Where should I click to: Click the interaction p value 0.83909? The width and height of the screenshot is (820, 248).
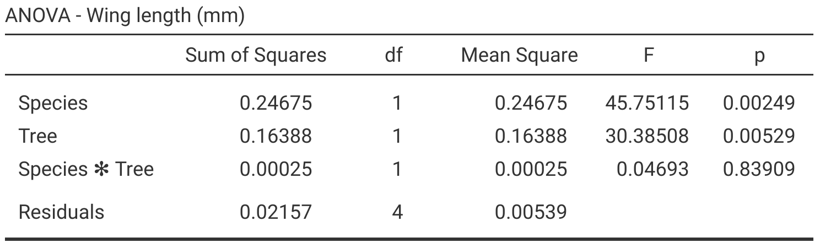coord(759,169)
